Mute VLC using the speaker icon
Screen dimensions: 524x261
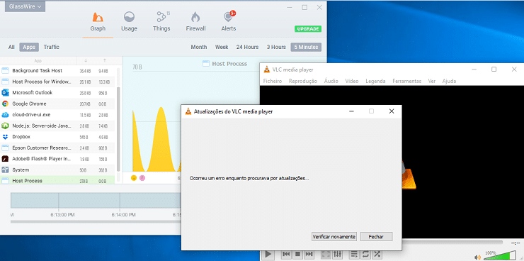477,257
